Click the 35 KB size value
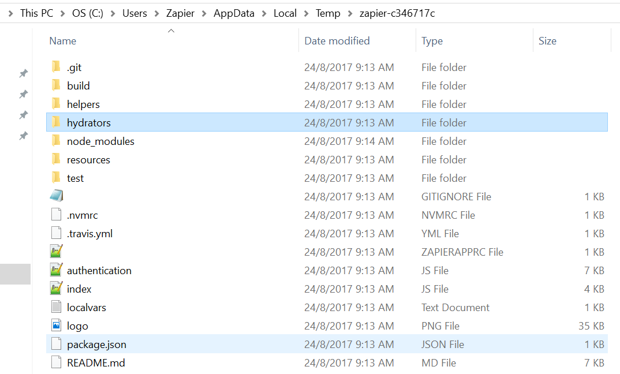 [x=592, y=326]
